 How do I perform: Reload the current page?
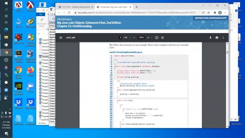[69, 13]
